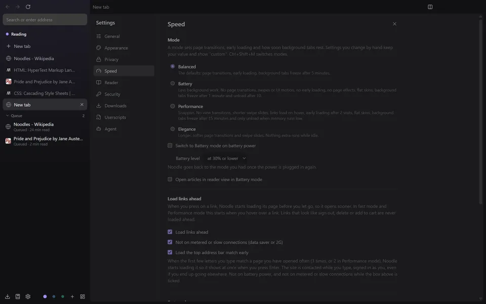Open settings with the gear icon

28,296
